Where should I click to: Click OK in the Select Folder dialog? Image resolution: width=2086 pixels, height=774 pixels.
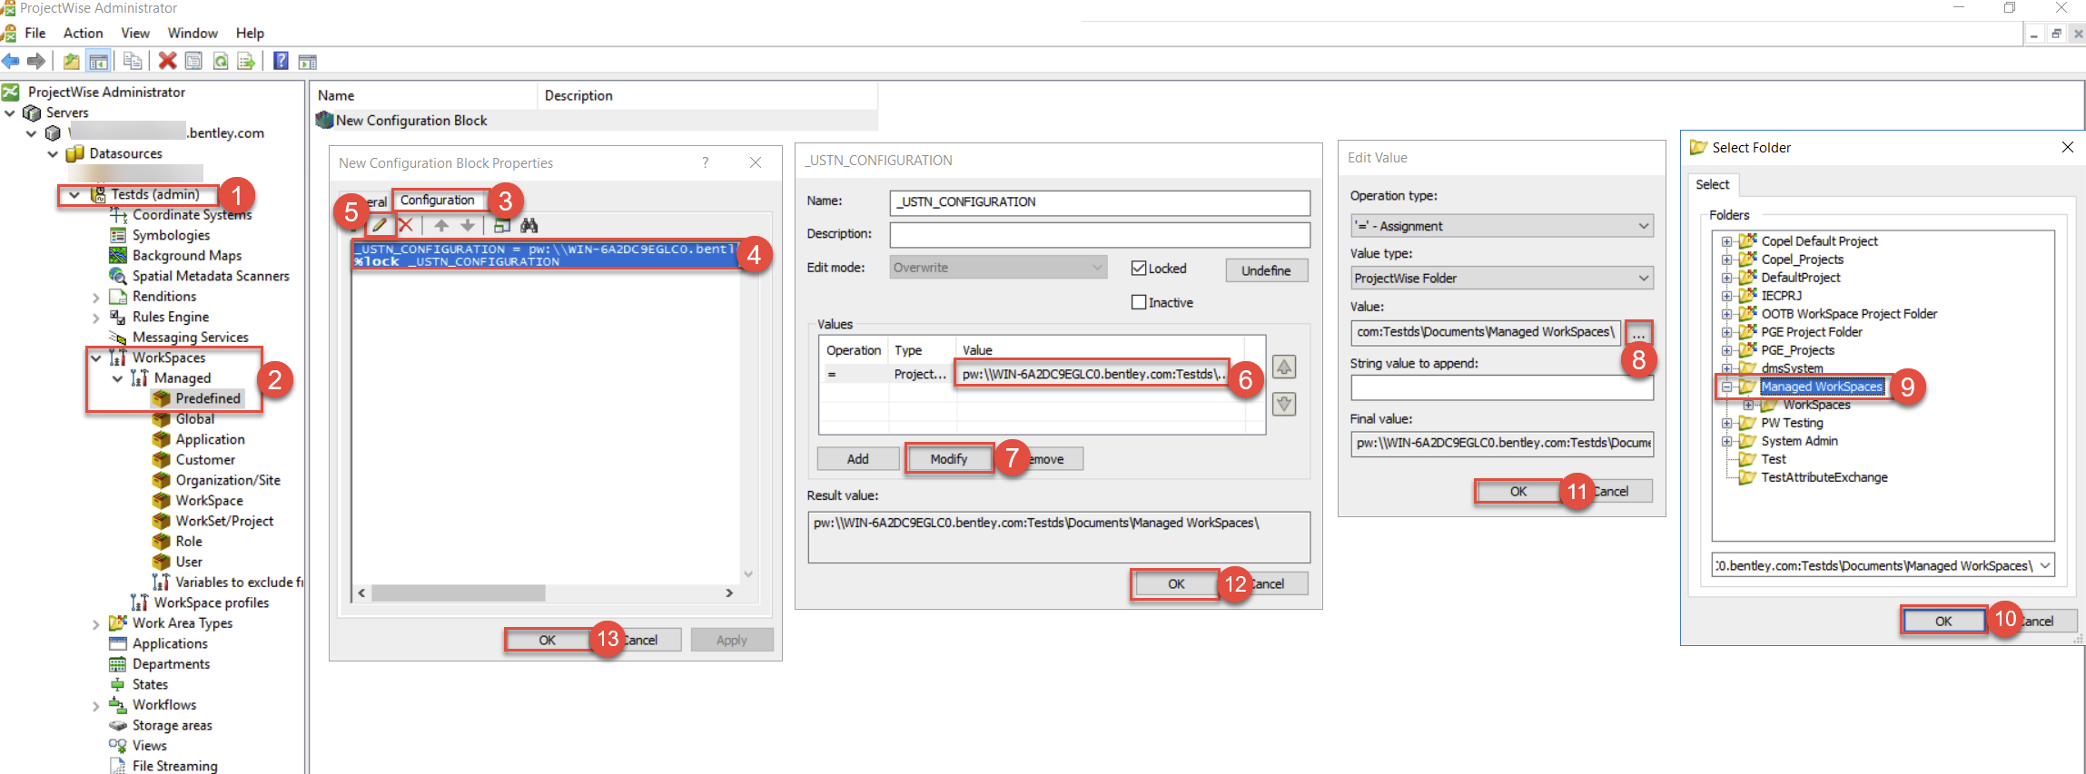pos(1943,621)
